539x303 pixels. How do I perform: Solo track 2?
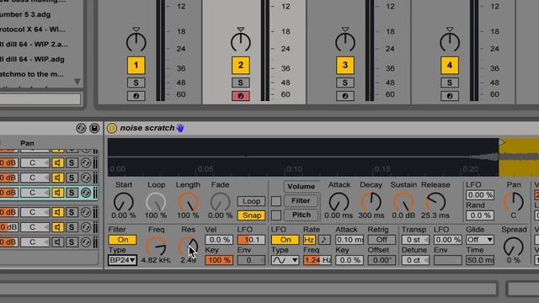(x=240, y=82)
